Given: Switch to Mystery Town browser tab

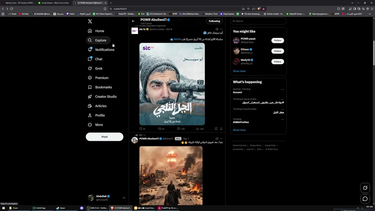Looking at the screenshot, I should [x=18, y=3].
